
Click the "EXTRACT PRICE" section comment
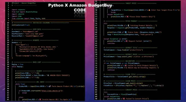click(130, 55)
